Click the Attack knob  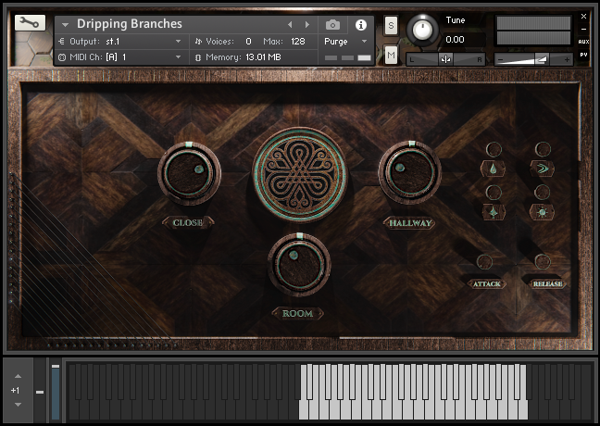coord(484,262)
